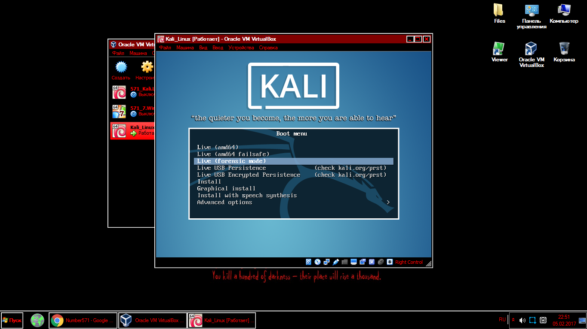This screenshot has height=329, width=587.
Task: Click the 'Right Control' host key label
Action: coord(409,262)
